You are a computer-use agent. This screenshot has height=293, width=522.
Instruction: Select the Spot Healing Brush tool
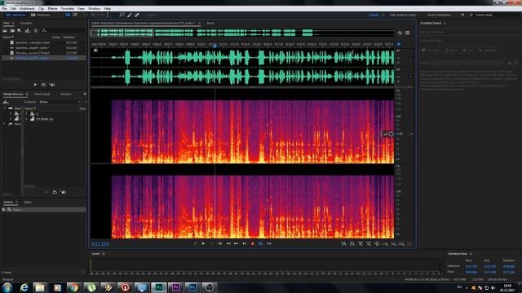click(x=137, y=15)
